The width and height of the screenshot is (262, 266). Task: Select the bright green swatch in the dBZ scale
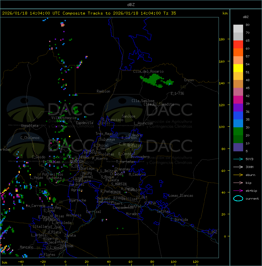point(238,131)
